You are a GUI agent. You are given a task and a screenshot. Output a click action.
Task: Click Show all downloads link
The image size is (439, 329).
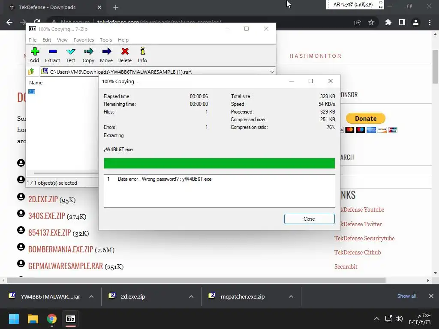[406, 296]
